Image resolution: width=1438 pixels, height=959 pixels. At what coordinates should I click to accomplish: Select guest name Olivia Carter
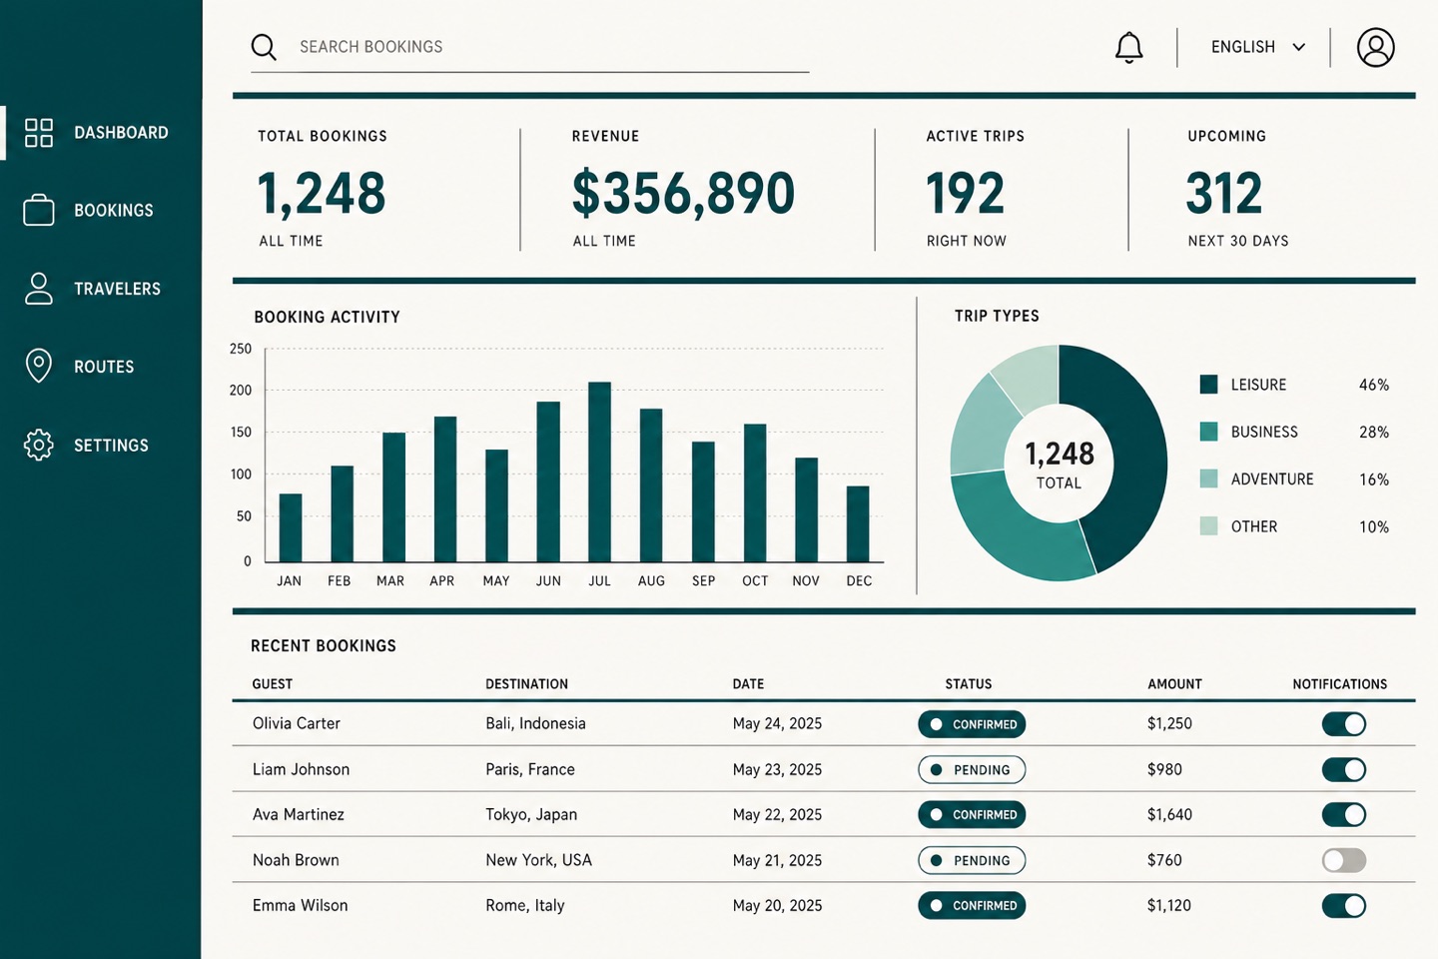[297, 723]
